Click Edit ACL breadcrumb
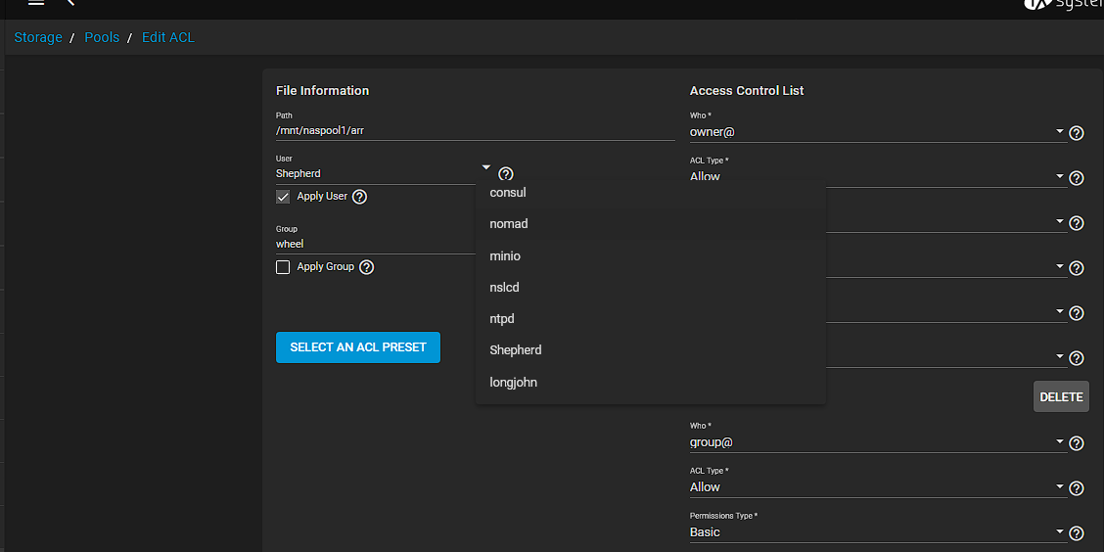 pos(168,37)
